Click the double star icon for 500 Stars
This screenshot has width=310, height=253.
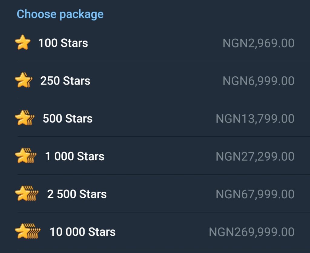[x=24, y=118]
